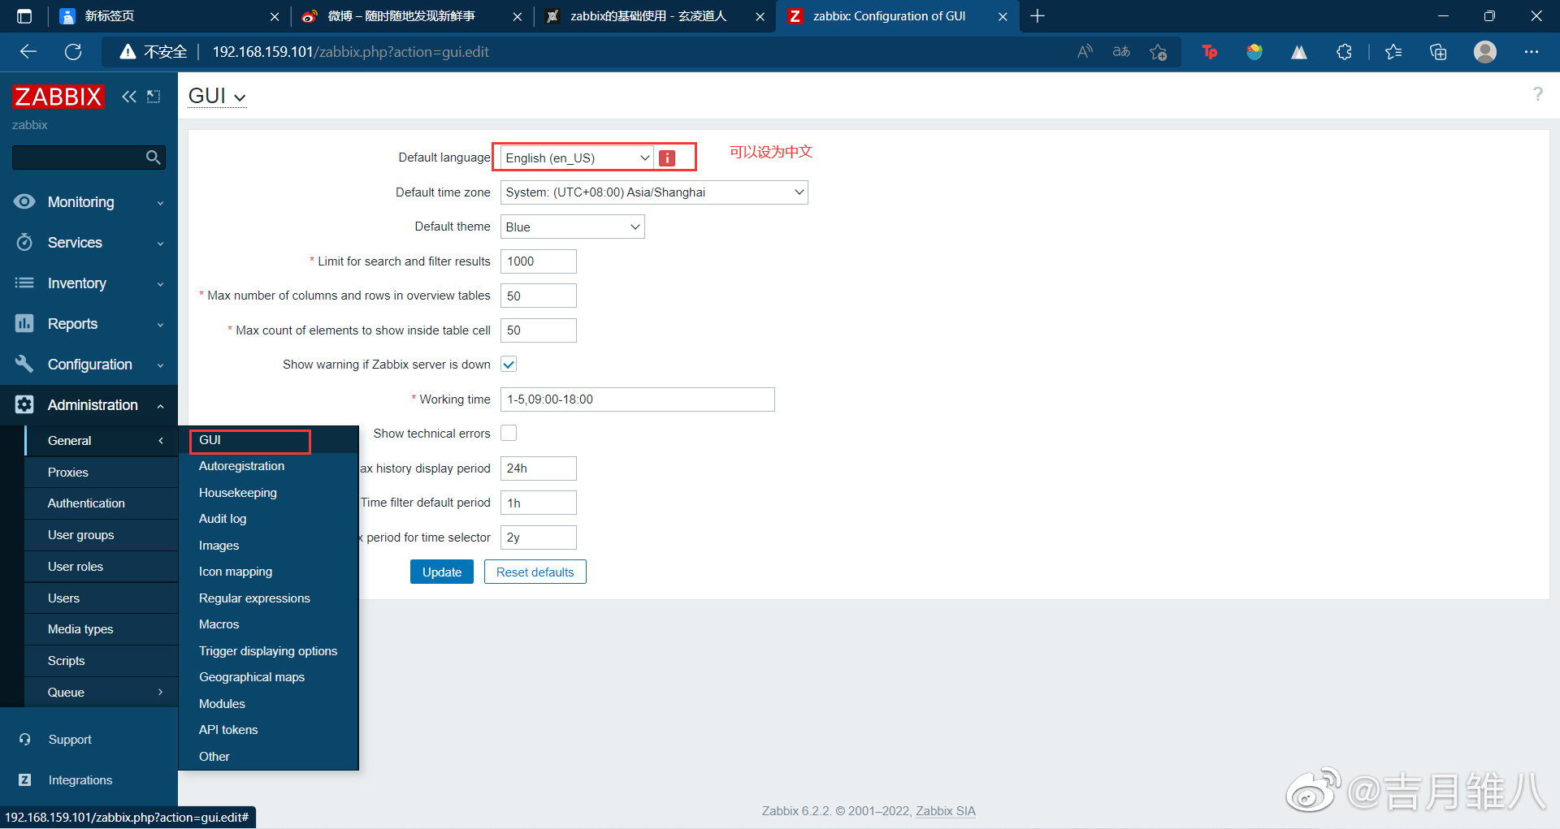Image resolution: width=1560 pixels, height=829 pixels.
Task: Open browser extensions puzzle icon
Action: [x=1344, y=52]
